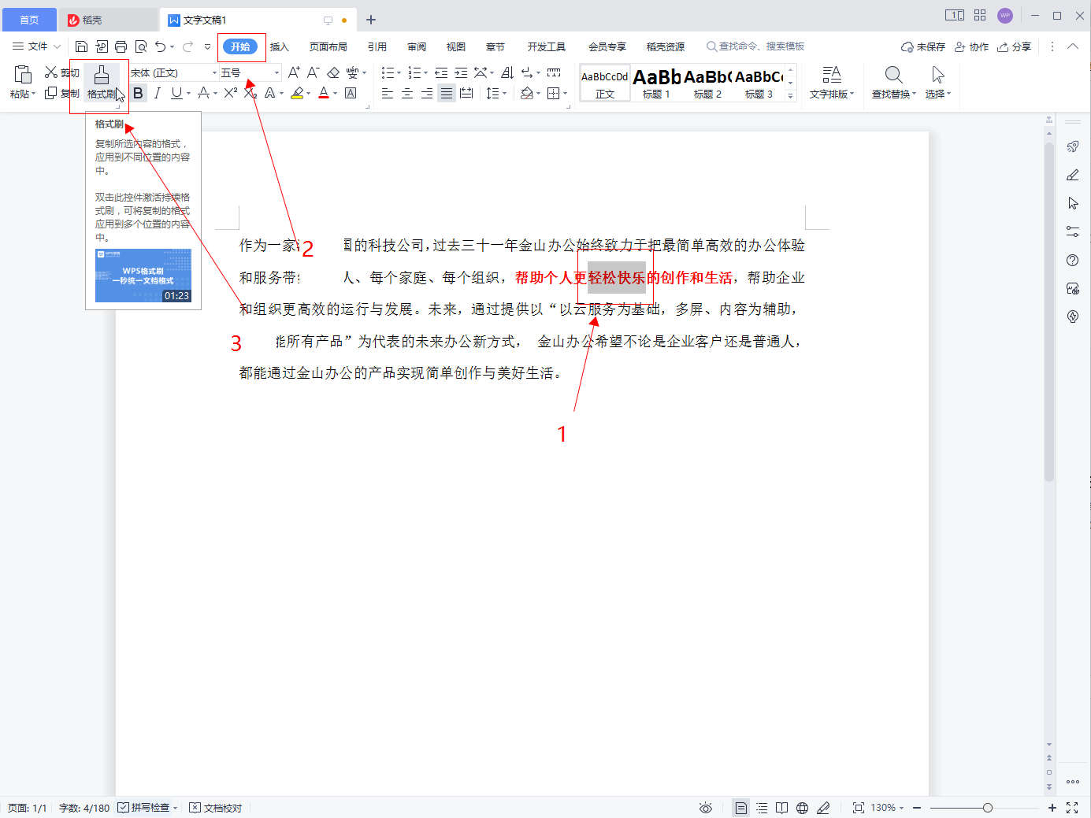Add a character border with the boxed A icon
The height and width of the screenshot is (818, 1091).
click(x=351, y=93)
